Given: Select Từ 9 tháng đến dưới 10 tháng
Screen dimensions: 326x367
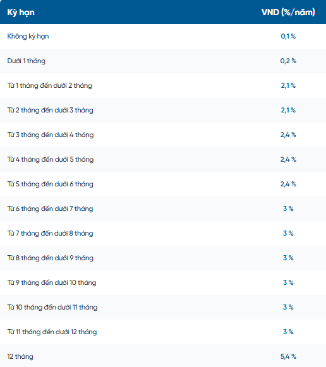Looking at the screenshot, I should [x=52, y=282].
